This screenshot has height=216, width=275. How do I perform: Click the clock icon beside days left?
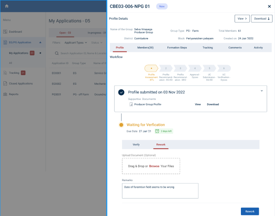157,131
